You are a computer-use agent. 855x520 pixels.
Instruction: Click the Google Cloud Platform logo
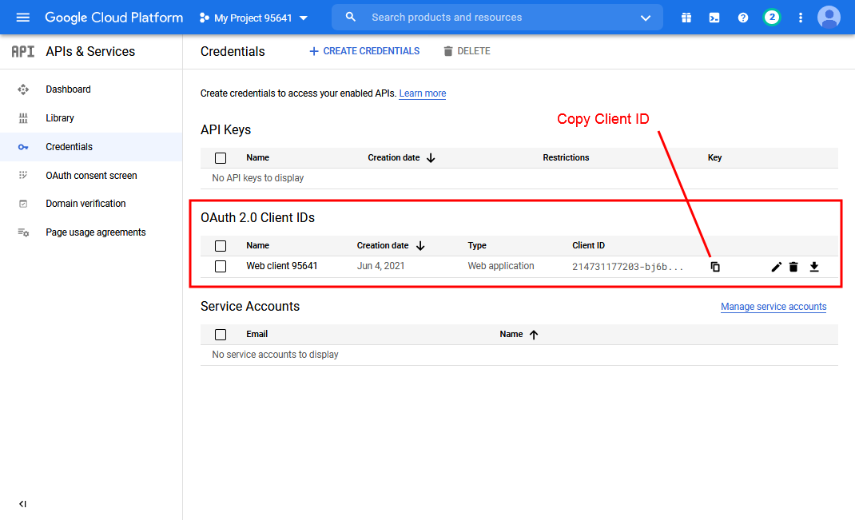click(x=114, y=18)
